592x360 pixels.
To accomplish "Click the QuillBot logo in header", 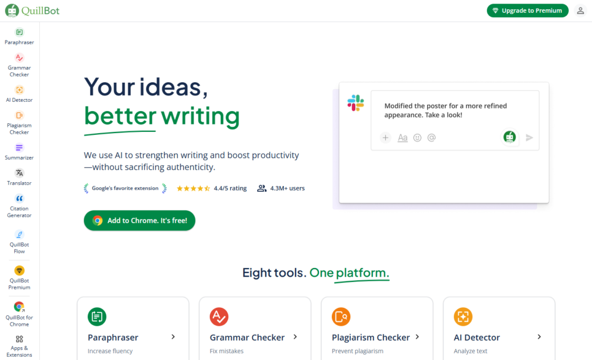I will (32, 10).
